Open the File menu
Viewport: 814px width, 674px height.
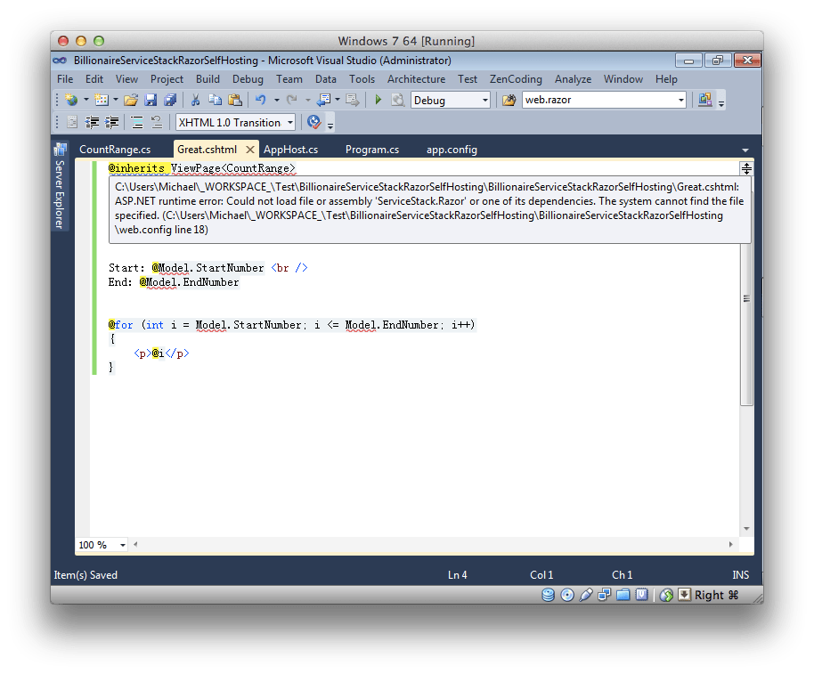coord(65,79)
